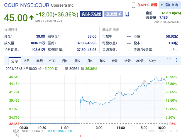This screenshot has height=137, width=186.
Task: Switch to the 周K chart tab
Action: (x=77, y=61)
